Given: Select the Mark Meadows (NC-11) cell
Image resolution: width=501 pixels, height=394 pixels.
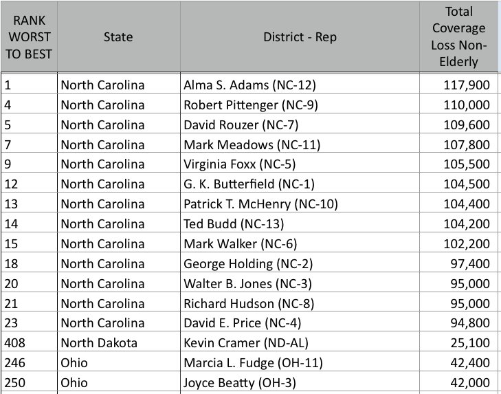Looking at the screenshot, I should coord(300,144).
